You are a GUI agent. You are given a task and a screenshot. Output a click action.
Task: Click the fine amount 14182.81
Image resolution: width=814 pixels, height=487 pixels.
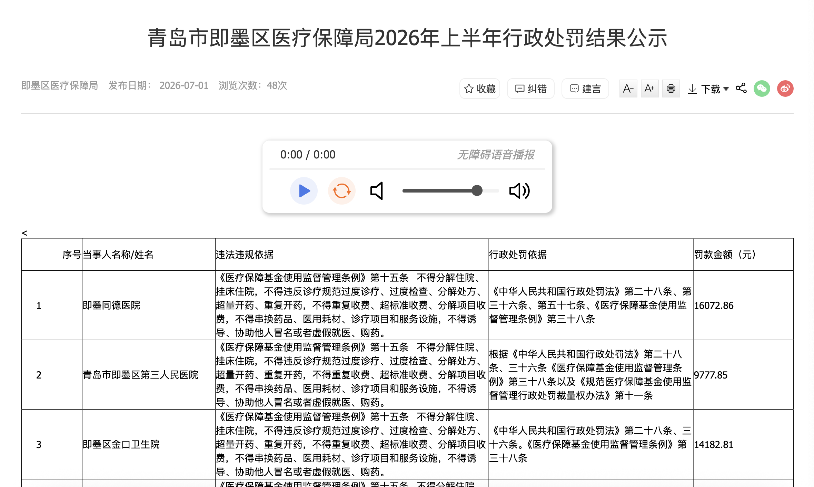(714, 445)
